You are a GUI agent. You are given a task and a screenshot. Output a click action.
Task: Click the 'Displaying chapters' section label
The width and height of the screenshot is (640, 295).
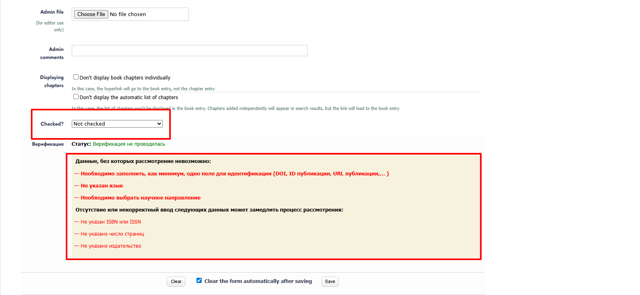click(x=52, y=81)
